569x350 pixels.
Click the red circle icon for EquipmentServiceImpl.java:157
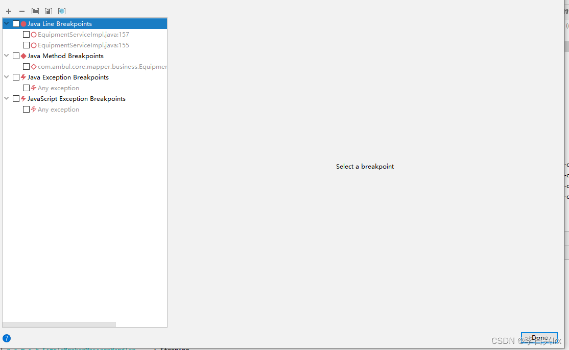point(34,35)
